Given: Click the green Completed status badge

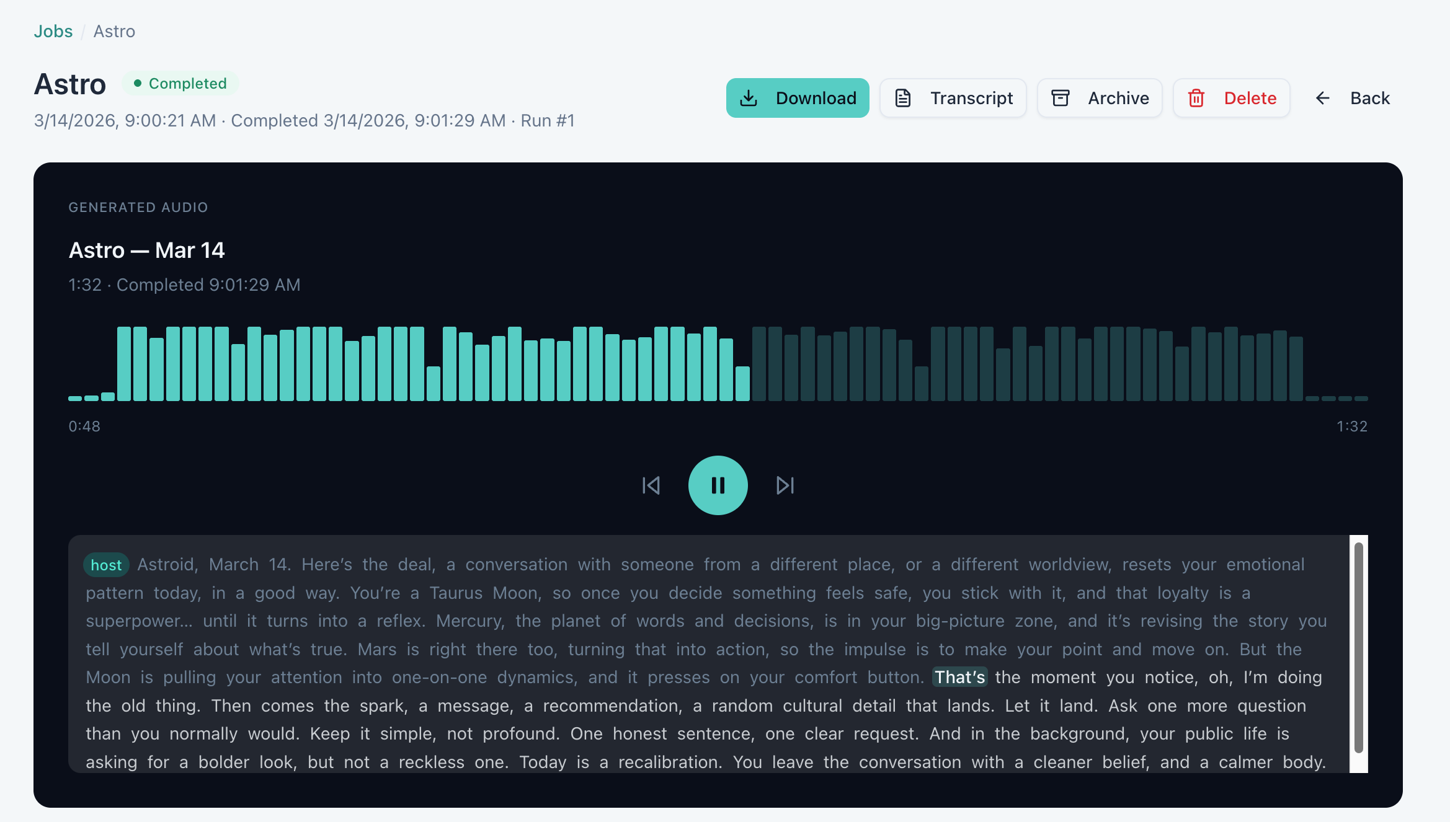Looking at the screenshot, I should [x=180, y=83].
